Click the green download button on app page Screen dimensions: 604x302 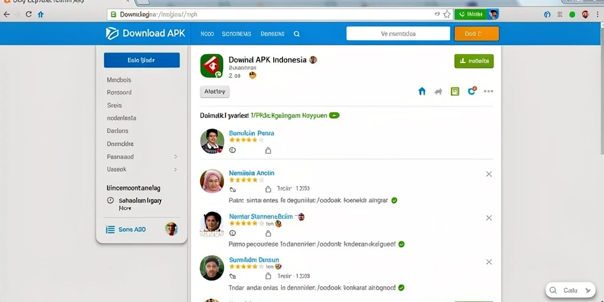tap(474, 61)
